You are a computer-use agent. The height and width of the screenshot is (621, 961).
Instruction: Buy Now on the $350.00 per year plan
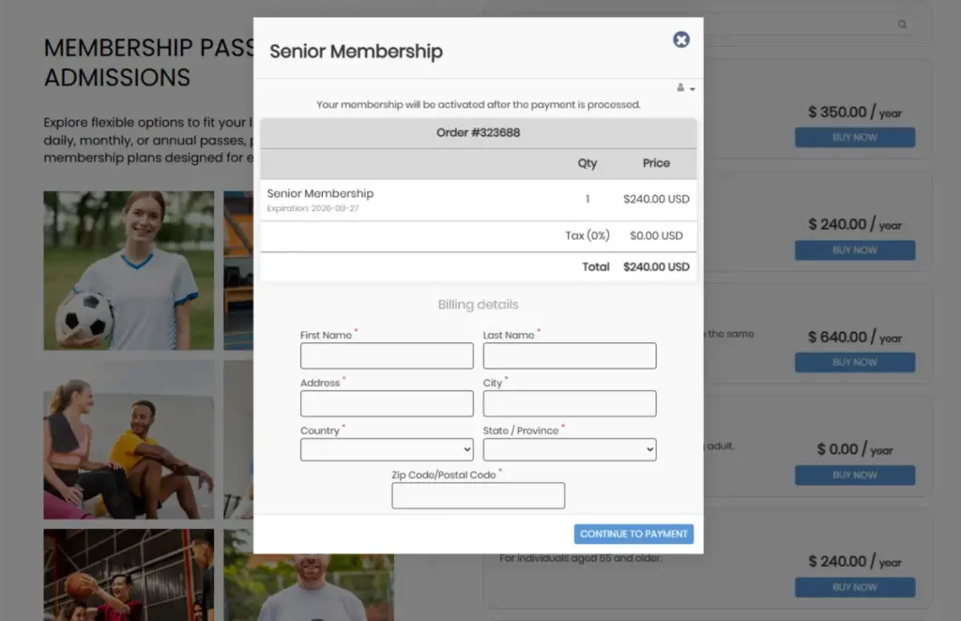click(x=854, y=137)
